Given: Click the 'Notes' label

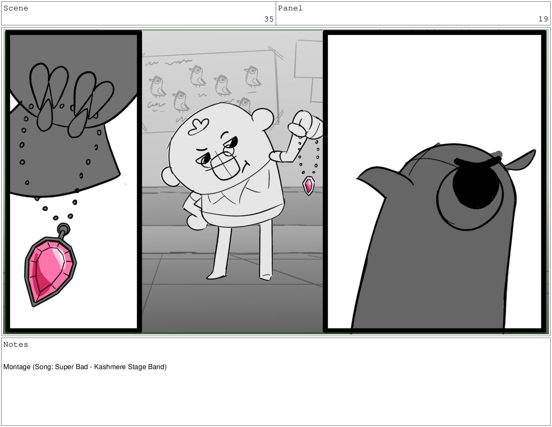Looking at the screenshot, I should click(16, 345).
